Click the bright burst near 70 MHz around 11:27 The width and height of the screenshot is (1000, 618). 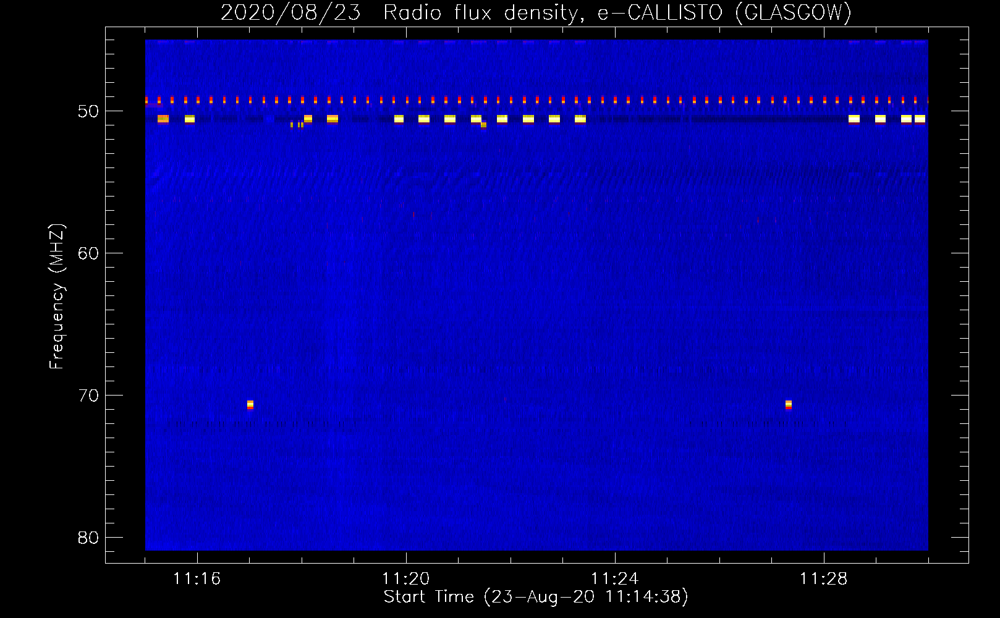click(789, 405)
